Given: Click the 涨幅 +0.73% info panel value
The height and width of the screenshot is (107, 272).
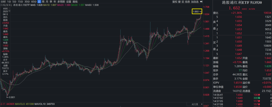Looking at the screenshot, I should [x=6, y=51].
